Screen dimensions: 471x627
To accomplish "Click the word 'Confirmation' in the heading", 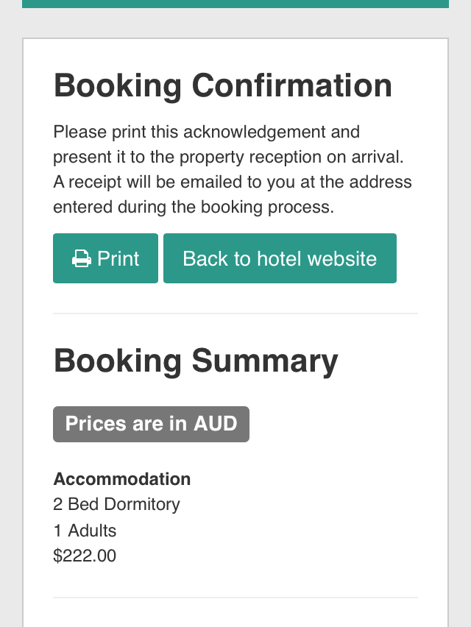I will click(292, 86).
